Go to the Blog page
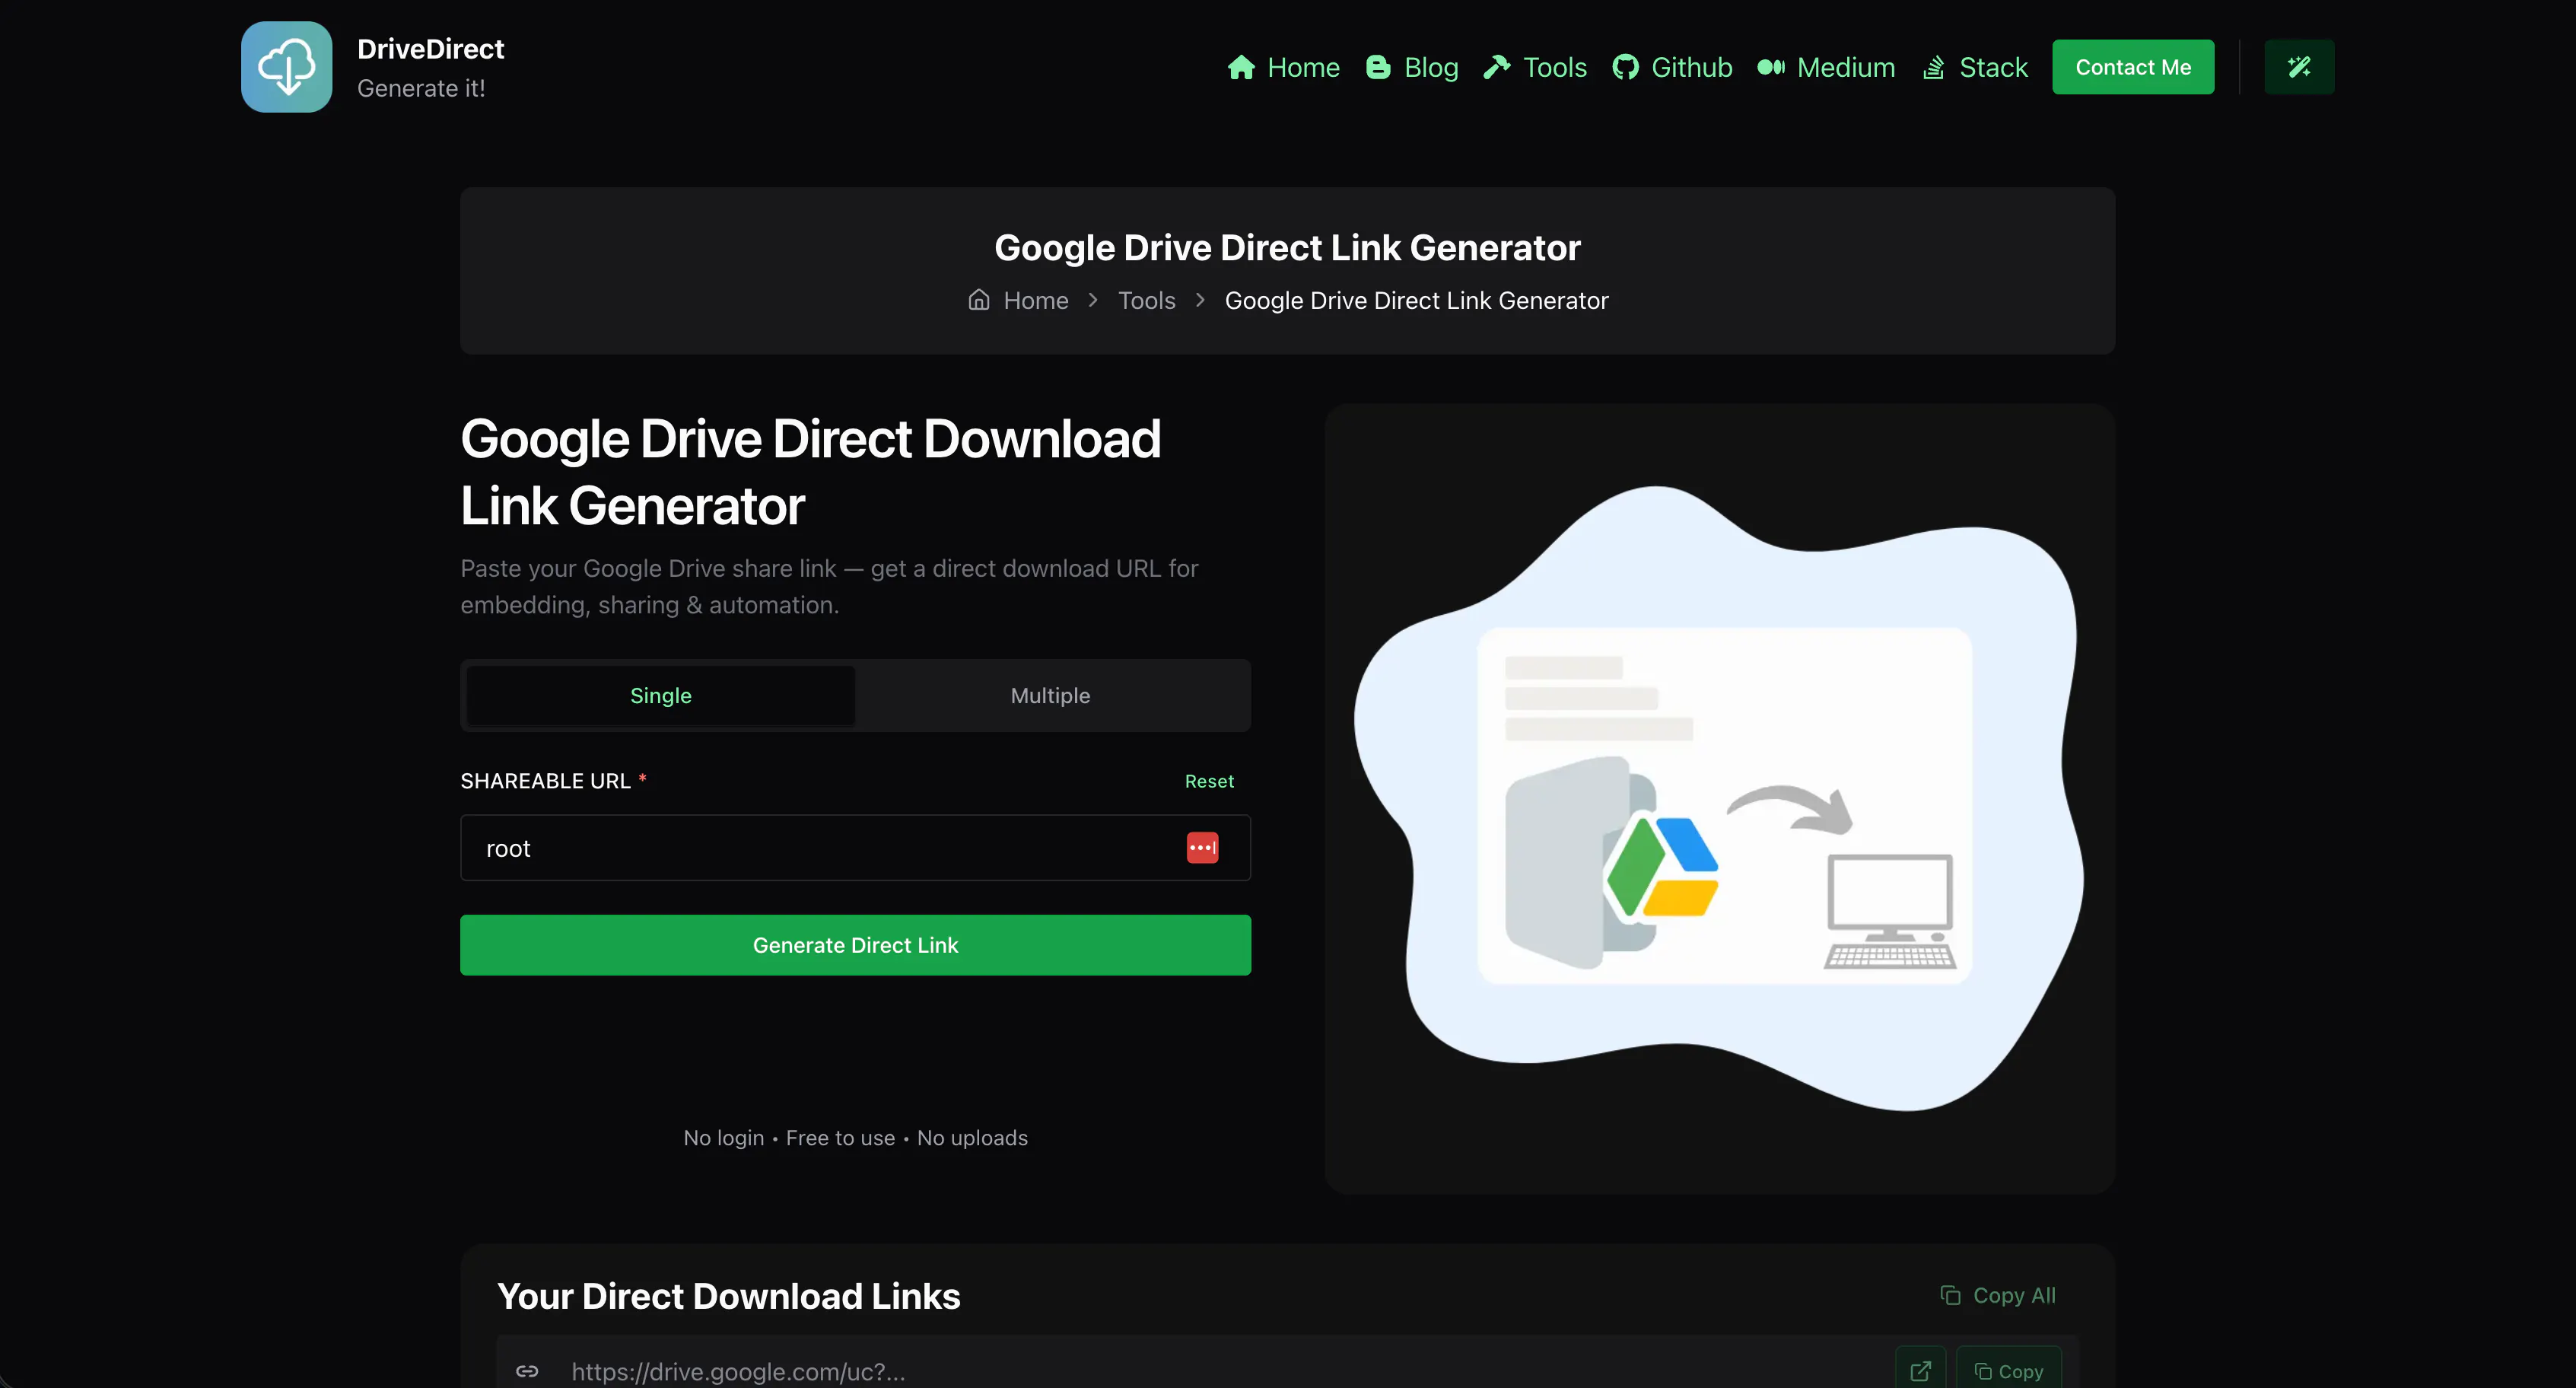The height and width of the screenshot is (1388, 2576). point(1412,67)
